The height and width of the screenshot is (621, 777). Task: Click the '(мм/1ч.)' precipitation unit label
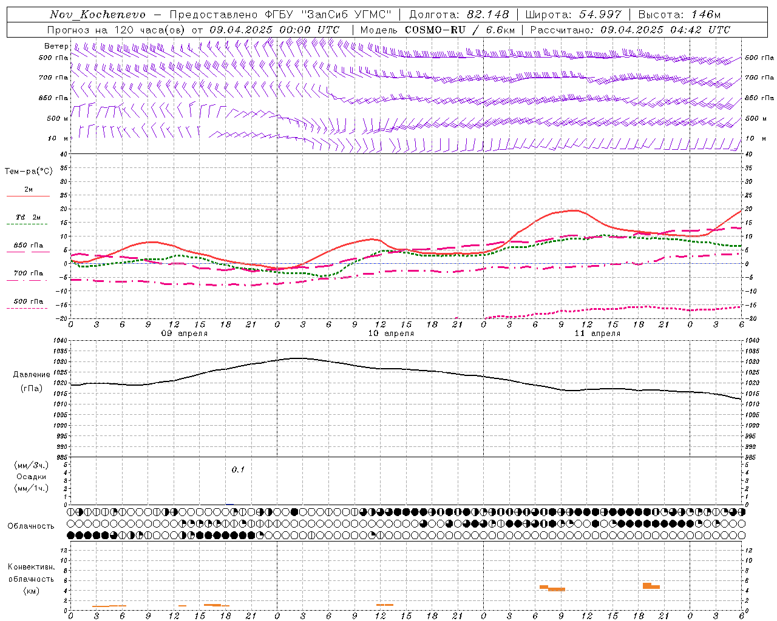coord(32,488)
